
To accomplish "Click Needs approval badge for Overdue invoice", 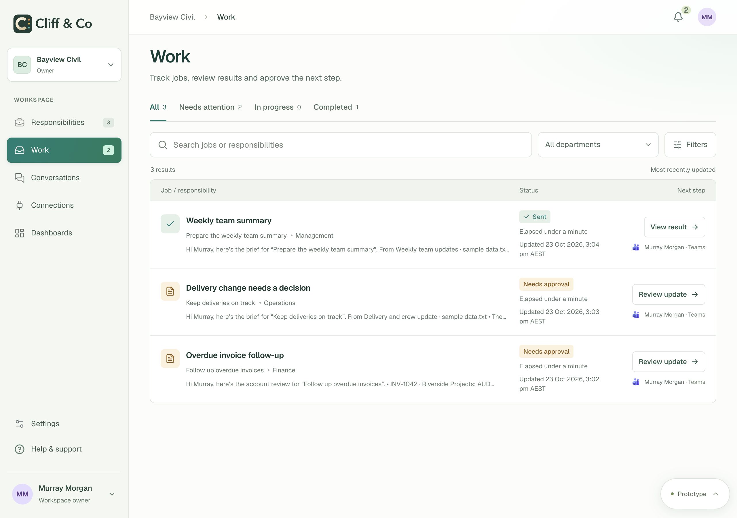I will click(546, 351).
